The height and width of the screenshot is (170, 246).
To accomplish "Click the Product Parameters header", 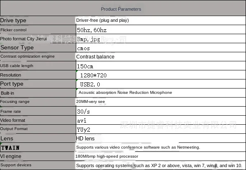I will tap(121, 9).
